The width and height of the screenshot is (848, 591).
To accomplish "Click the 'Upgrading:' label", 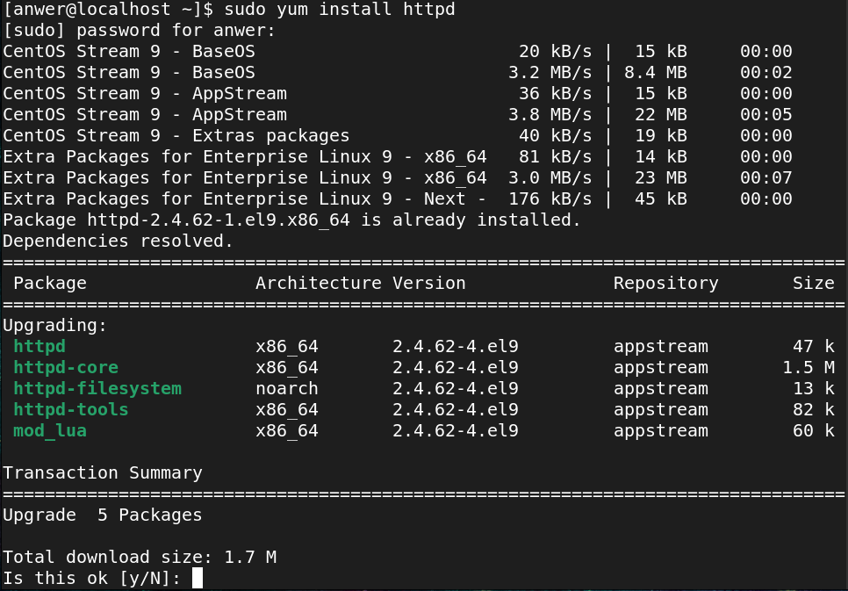I will coord(55,326).
